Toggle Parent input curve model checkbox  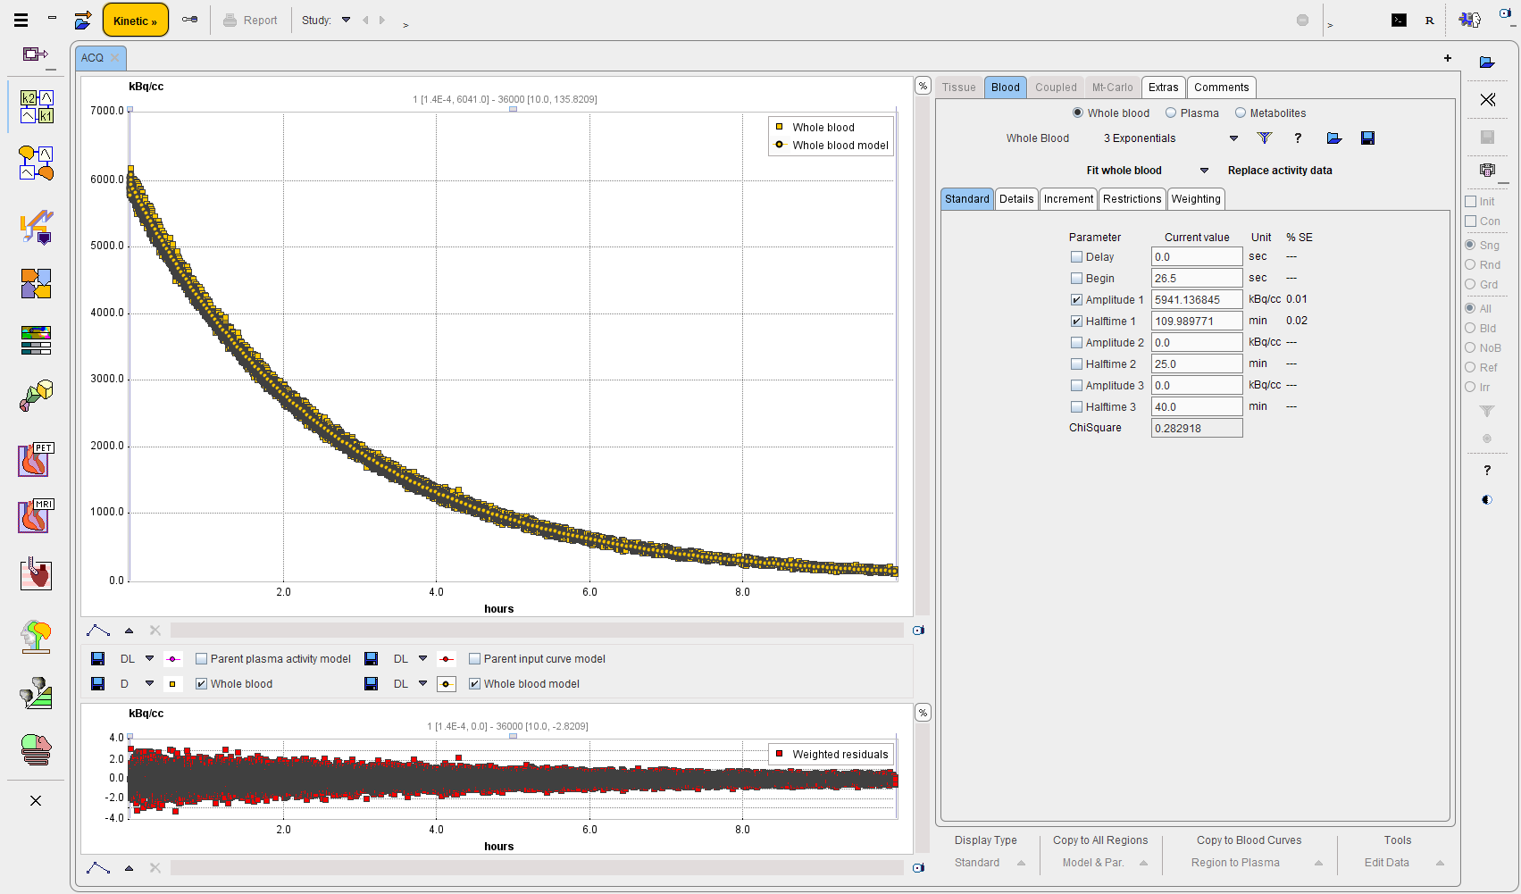475,659
